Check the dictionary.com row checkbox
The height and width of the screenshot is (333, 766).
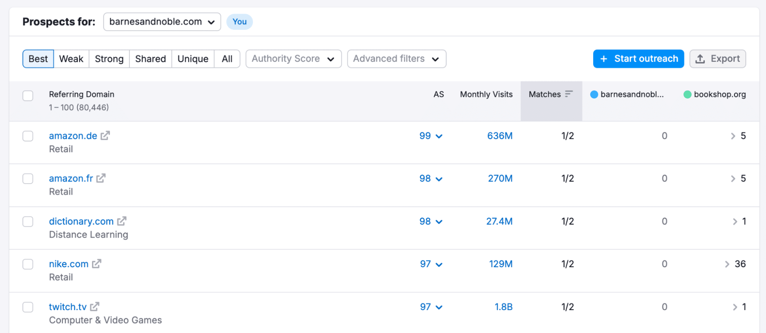click(28, 221)
